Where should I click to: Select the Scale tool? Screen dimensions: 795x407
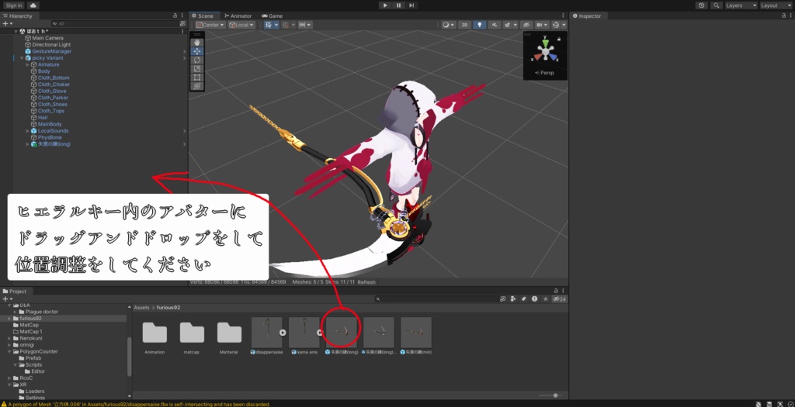click(x=197, y=68)
